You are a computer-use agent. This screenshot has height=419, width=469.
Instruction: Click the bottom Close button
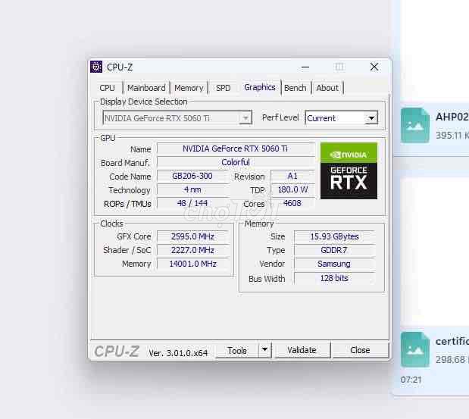(360, 350)
